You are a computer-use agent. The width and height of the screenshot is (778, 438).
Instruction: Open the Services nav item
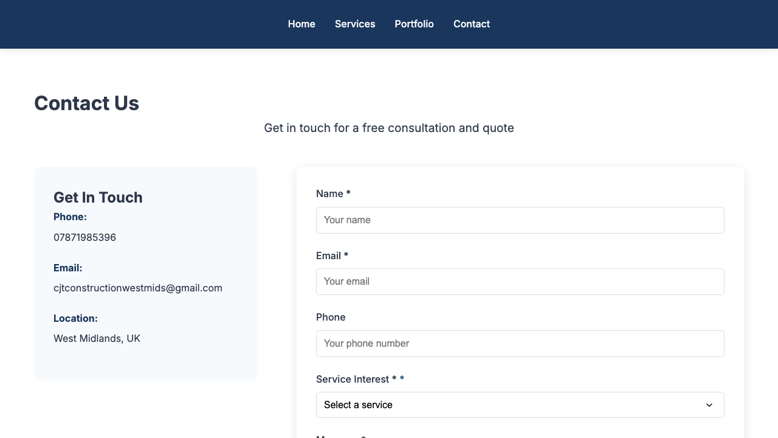355,24
